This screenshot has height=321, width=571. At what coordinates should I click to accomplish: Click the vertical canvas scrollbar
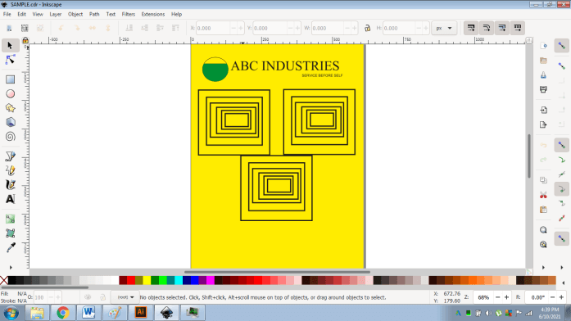[x=529, y=156]
